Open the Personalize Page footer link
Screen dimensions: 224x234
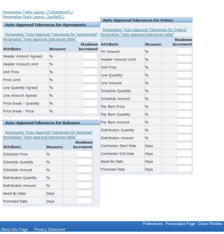pyautogui.click(x=180, y=224)
